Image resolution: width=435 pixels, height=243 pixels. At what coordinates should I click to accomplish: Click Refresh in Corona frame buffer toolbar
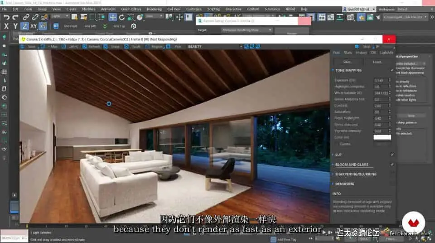[92, 47]
